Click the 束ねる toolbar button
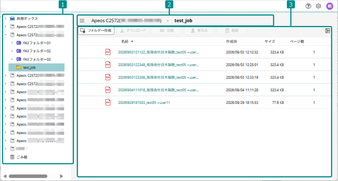Viewport: 338px width, 181px height. [x=199, y=31]
